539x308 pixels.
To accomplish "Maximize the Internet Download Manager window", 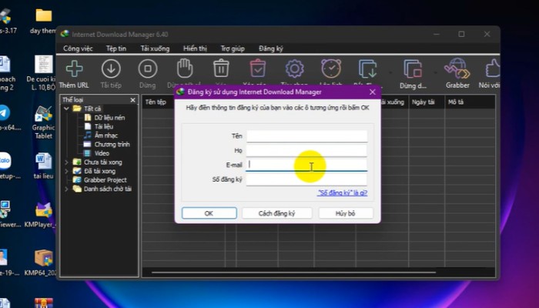I will [x=461, y=34].
